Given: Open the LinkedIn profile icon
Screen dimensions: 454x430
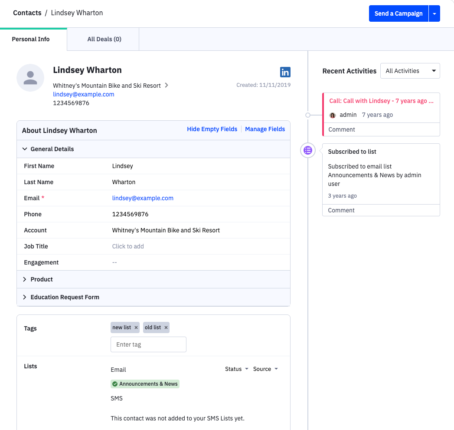Looking at the screenshot, I should pyautogui.click(x=285, y=72).
